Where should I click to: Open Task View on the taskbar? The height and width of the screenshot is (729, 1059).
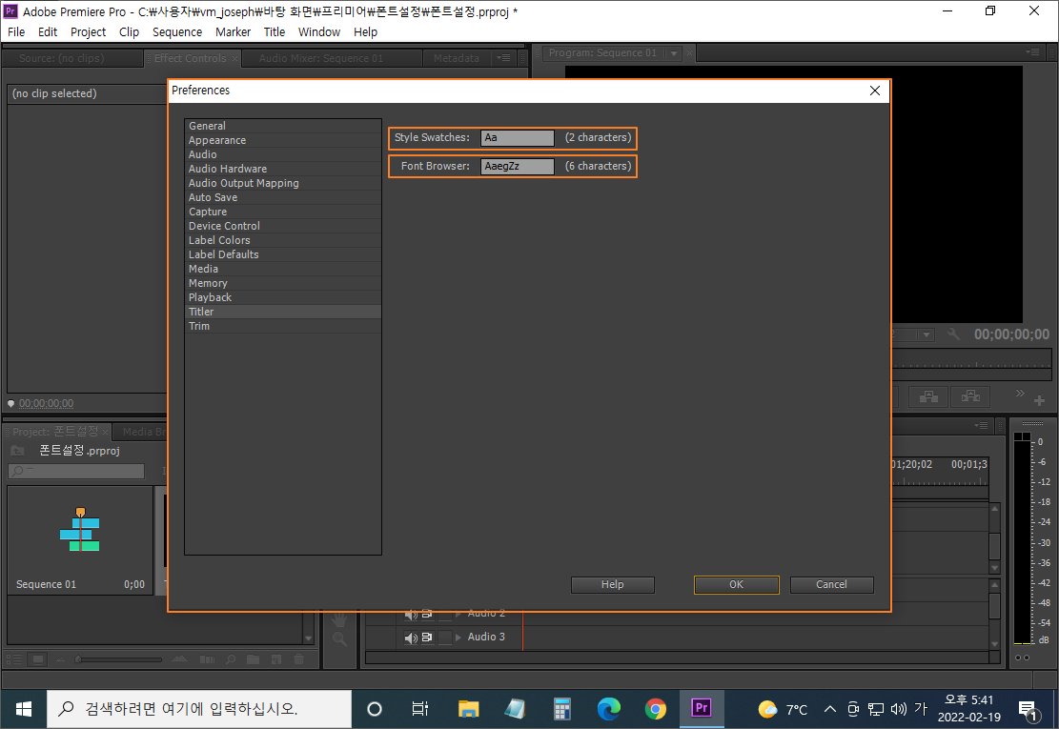420,709
